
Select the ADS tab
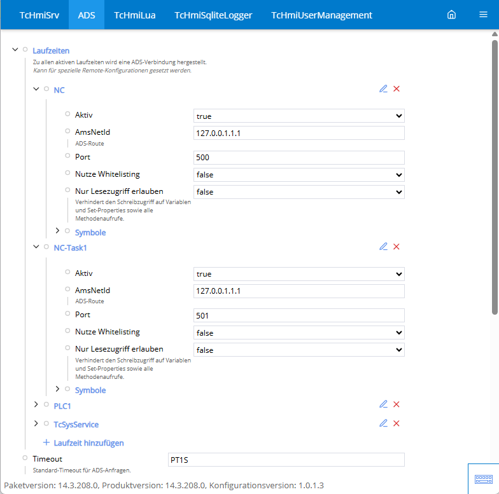tap(87, 15)
